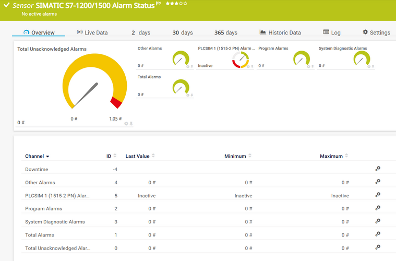Image resolution: width=396 pixels, height=261 pixels.
Task: Sort table by Minimum column
Action: (237, 156)
